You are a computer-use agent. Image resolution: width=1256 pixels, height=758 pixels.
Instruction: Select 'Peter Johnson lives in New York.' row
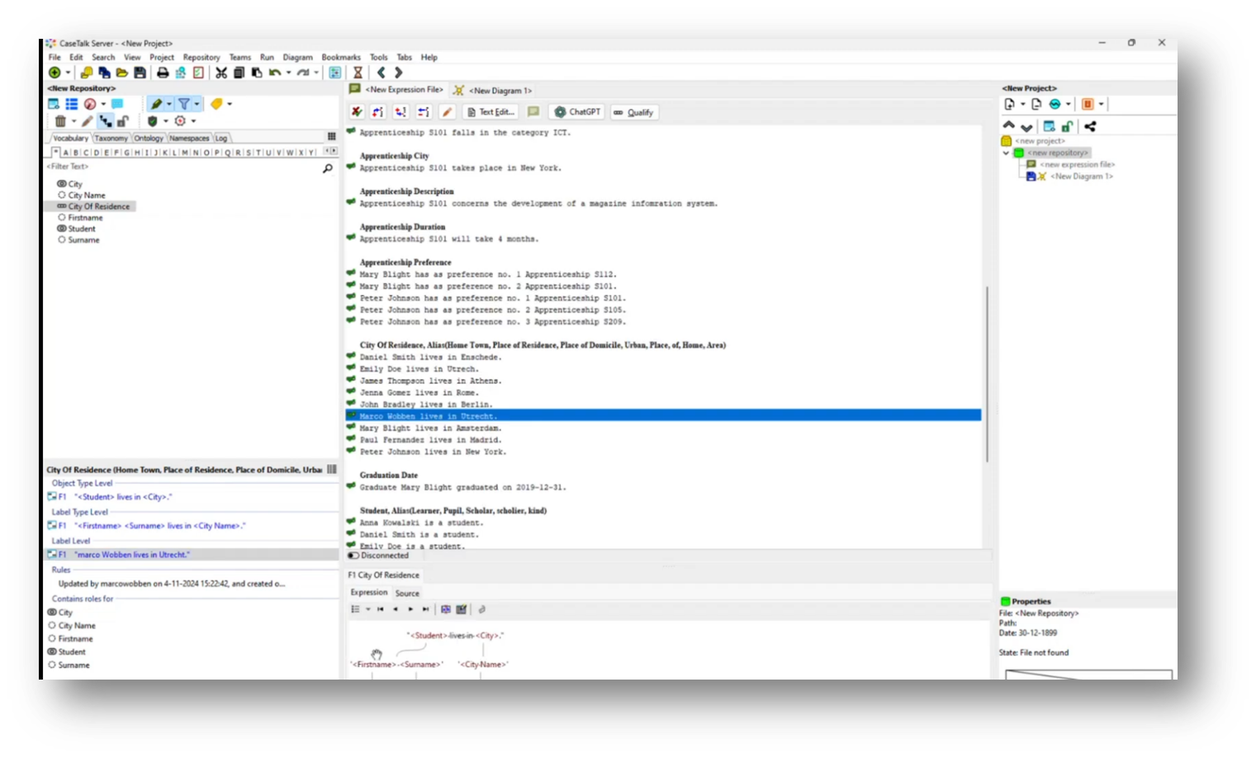433,452
